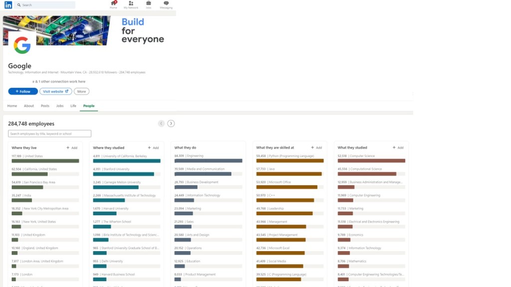Image resolution: width=511 pixels, height=287 pixels.
Task: Add a filter to Where they studied
Action: 153,148
